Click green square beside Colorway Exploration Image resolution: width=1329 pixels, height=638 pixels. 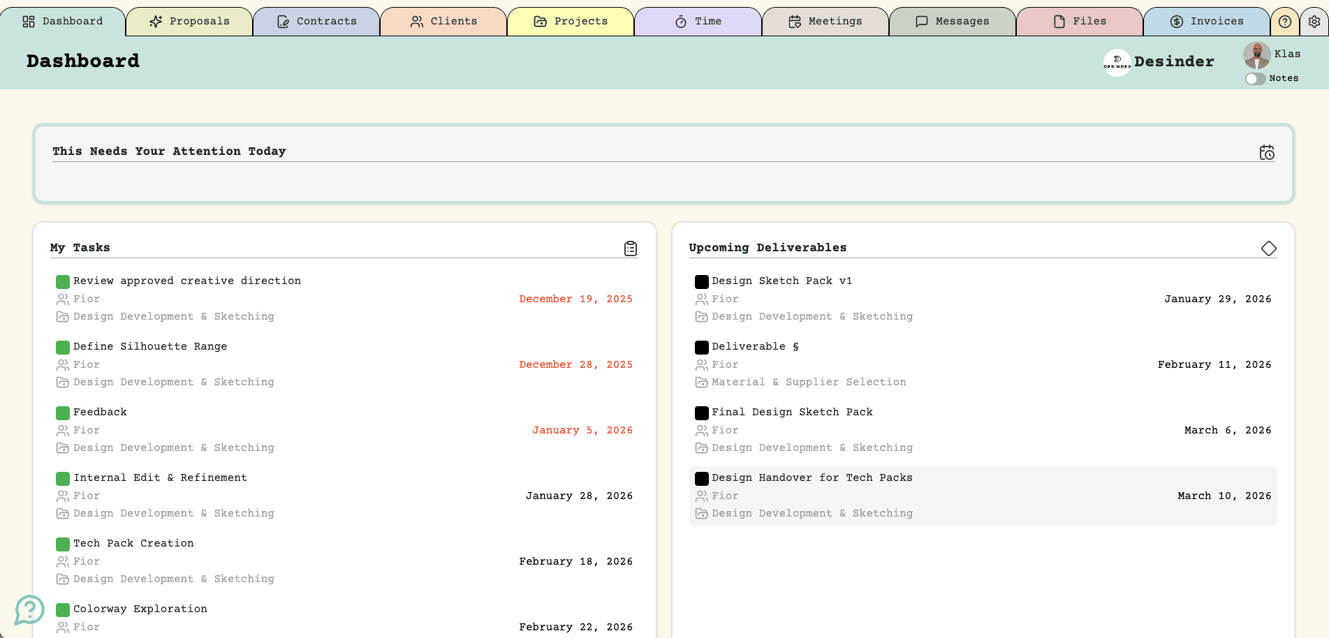[x=63, y=610]
